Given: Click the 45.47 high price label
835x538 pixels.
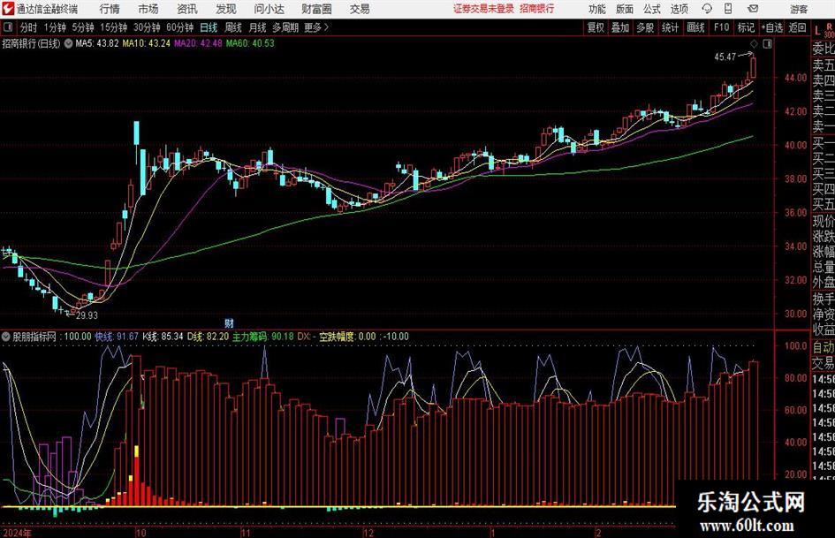Looking at the screenshot, I should (725, 57).
